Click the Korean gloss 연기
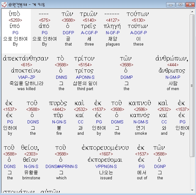 pos(141,128)
